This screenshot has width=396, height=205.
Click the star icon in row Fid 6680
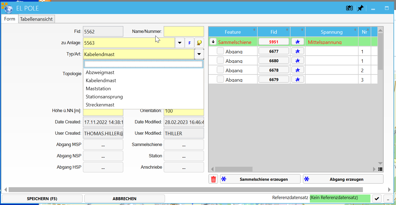click(298, 61)
